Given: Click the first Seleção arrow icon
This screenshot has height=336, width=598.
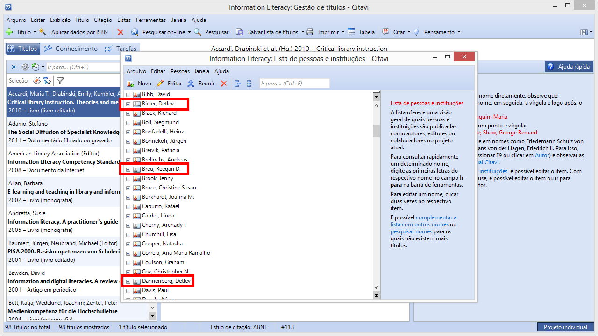Looking at the screenshot, I should pos(36,81).
